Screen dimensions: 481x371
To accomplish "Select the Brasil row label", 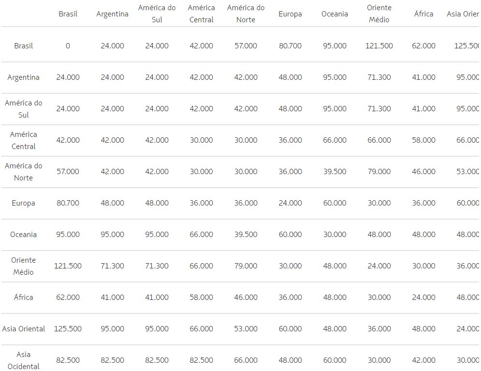I will 23,46.
